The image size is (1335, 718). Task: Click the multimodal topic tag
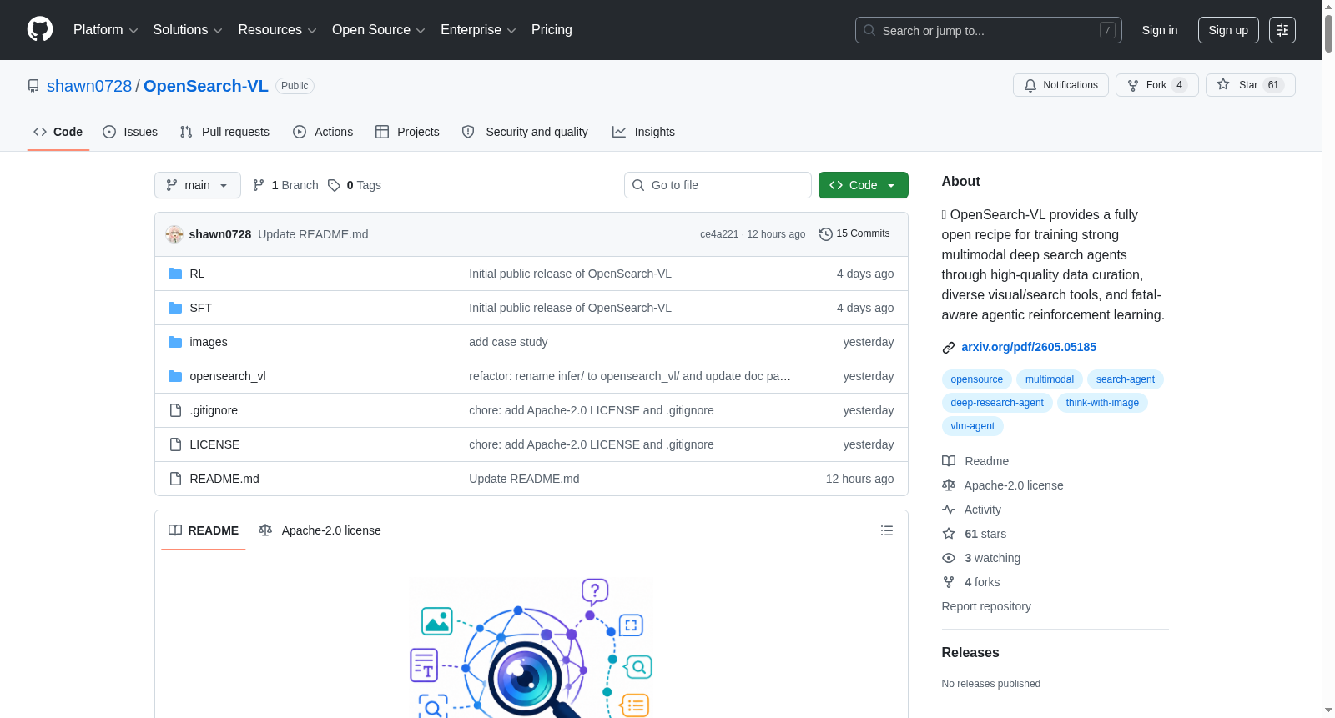click(1050, 379)
